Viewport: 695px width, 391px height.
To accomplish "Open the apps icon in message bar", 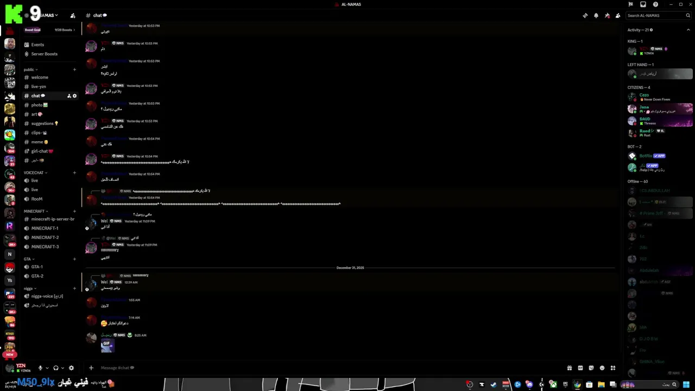I will coord(612,368).
